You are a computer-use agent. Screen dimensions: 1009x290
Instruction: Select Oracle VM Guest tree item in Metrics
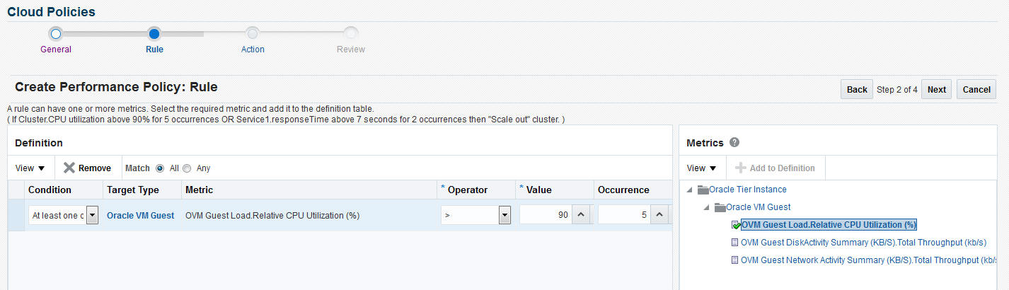coord(758,207)
